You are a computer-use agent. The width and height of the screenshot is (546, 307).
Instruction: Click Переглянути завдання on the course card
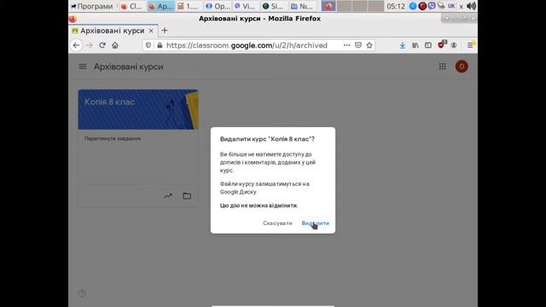(113, 138)
